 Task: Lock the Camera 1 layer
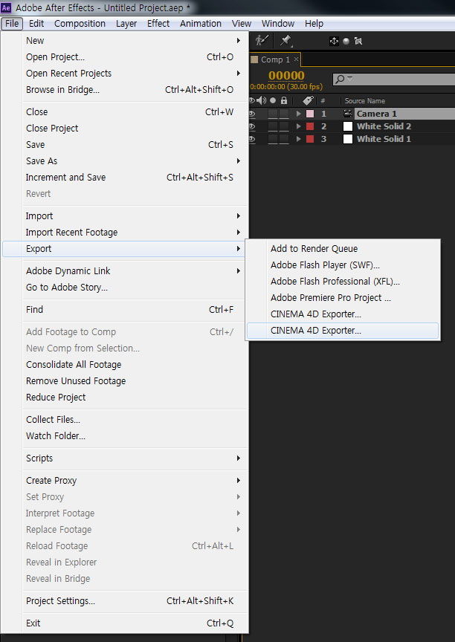pyautogui.click(x=284, y=114)
